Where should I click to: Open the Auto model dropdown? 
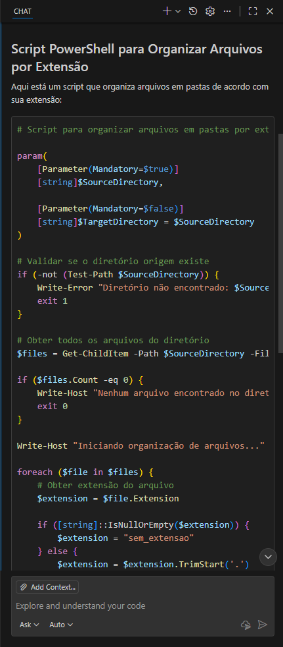(x=61, y=625)
